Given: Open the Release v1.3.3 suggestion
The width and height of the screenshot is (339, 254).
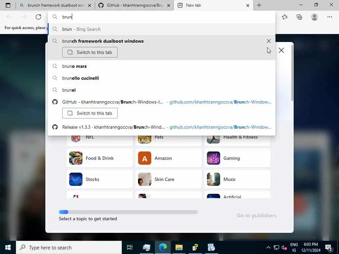Looking at the screenshot, I should pos(162,127).
